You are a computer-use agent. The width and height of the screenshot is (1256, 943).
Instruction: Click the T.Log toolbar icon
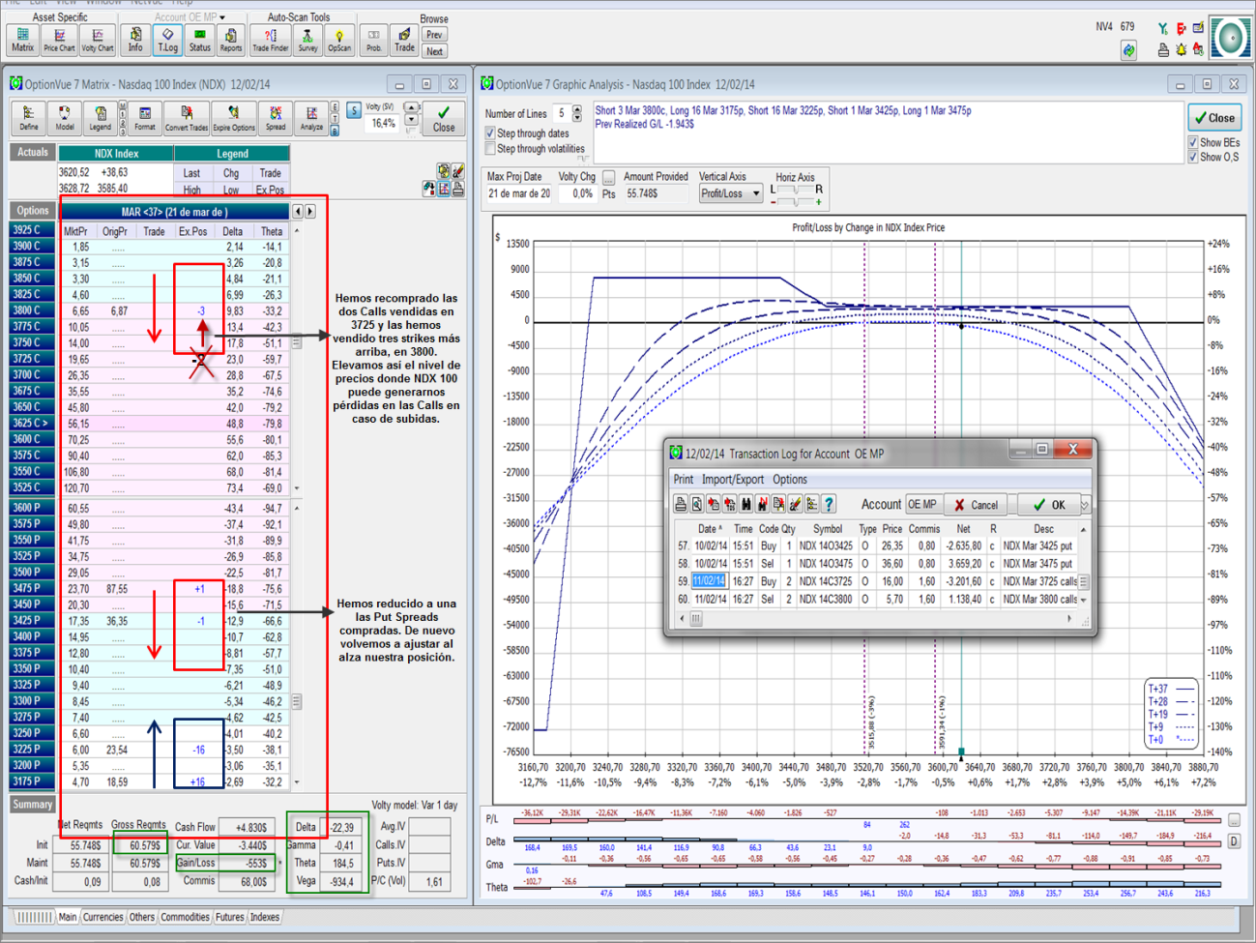point(167,39)
